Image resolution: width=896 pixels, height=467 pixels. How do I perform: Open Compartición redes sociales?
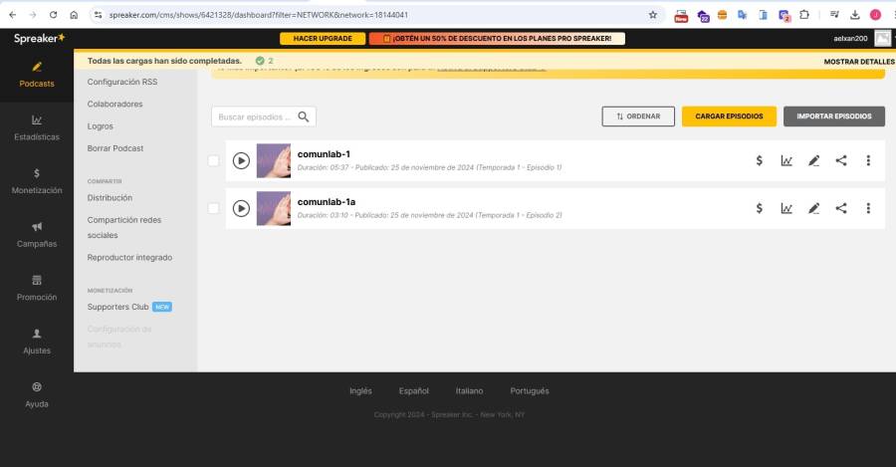[x=124, y=227]
